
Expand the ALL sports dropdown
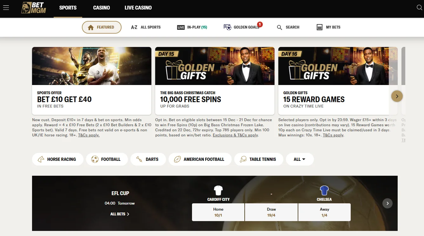coord(300,159)
